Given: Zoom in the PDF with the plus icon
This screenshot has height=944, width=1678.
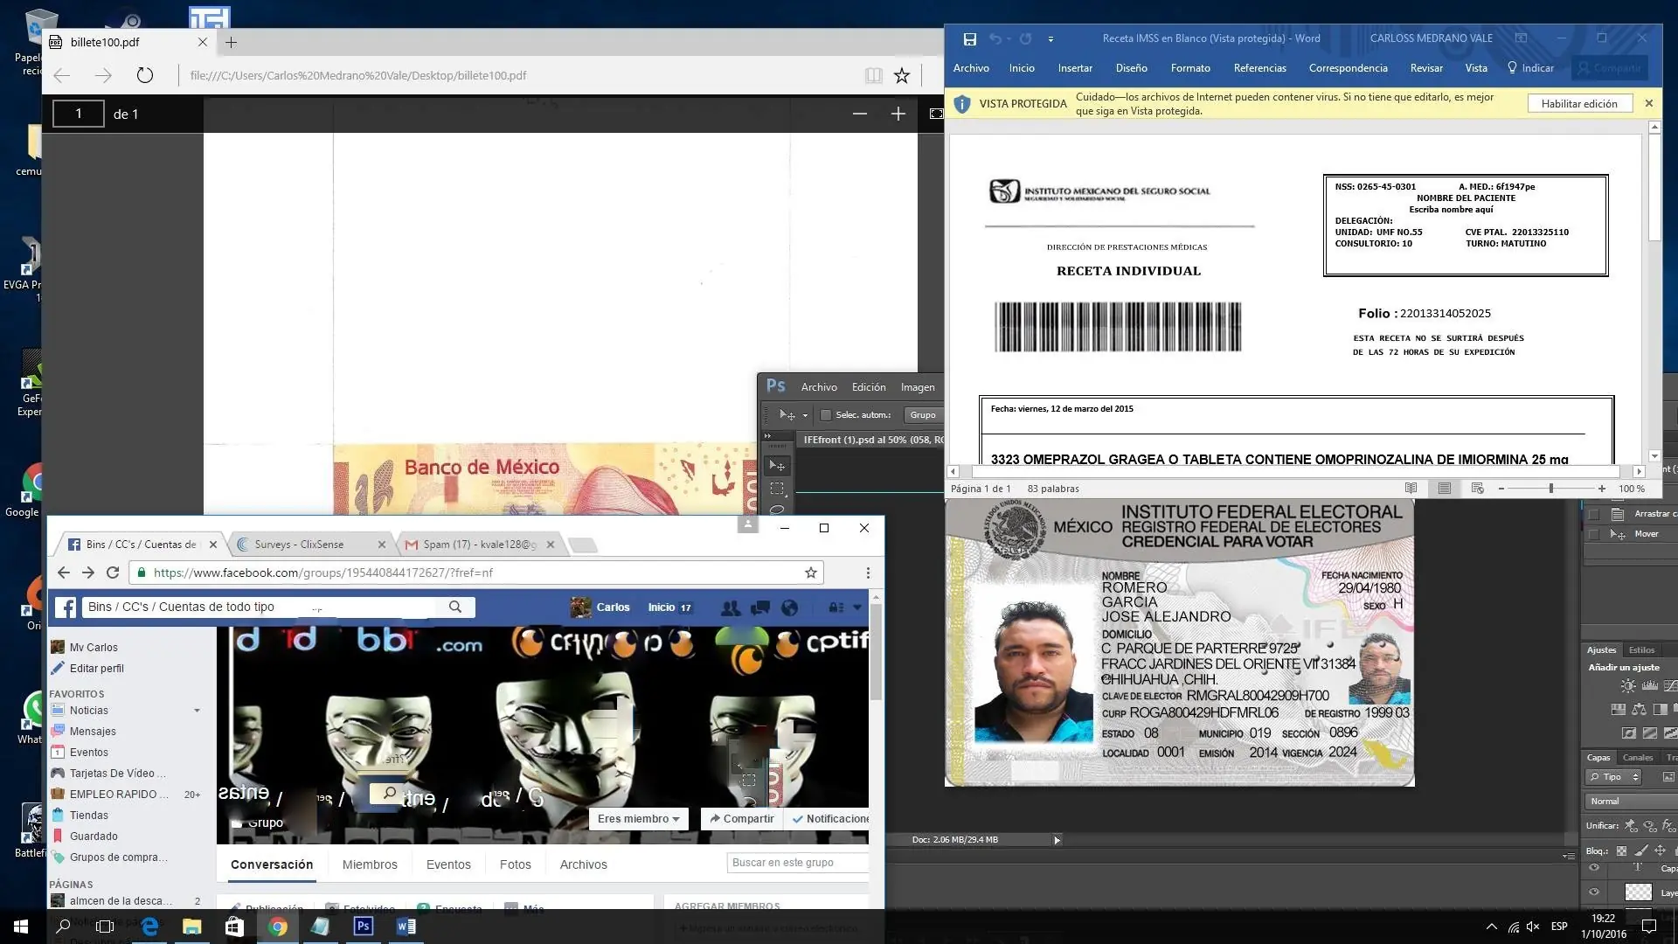Looking at the screenshot, I should click(898, 114).
